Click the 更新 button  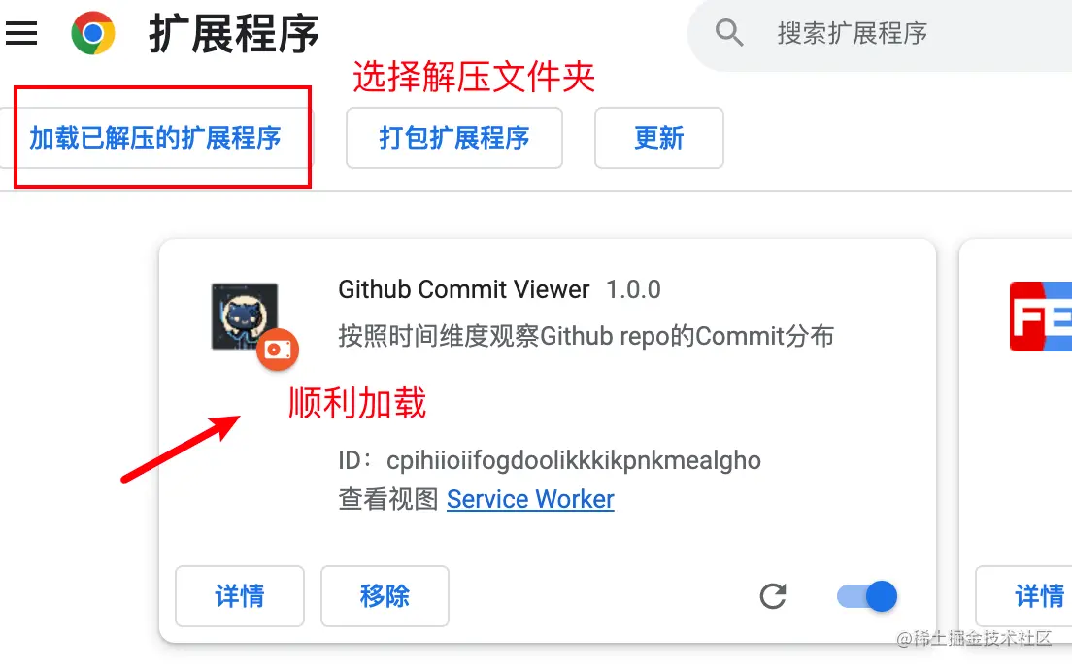point(659,138)
